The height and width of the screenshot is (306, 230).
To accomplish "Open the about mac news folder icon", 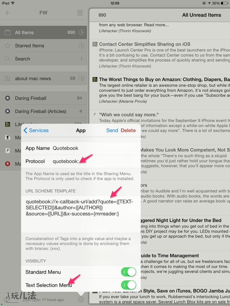I will click(x=7, y=78).
